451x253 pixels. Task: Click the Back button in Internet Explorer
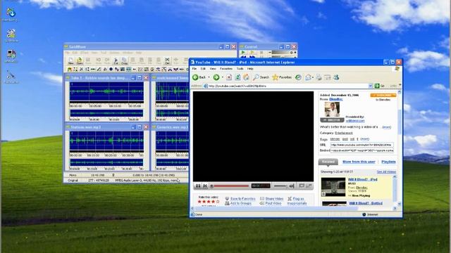pos(199,77)
